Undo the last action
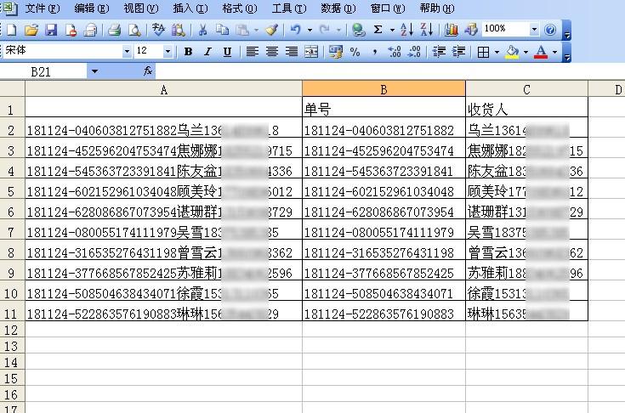 [x=295, y=30]
